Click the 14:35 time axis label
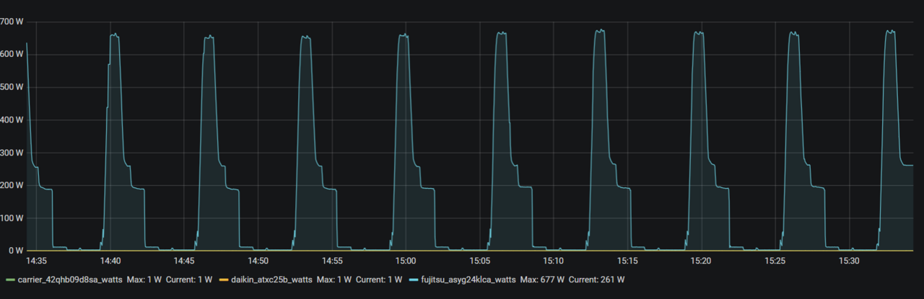The height and width of the screenshot is (299, 924). click(x=36, y=260)
